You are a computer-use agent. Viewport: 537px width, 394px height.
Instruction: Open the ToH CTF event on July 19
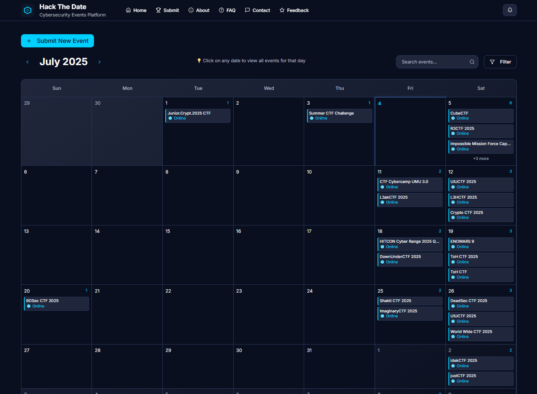pos(481,274)
